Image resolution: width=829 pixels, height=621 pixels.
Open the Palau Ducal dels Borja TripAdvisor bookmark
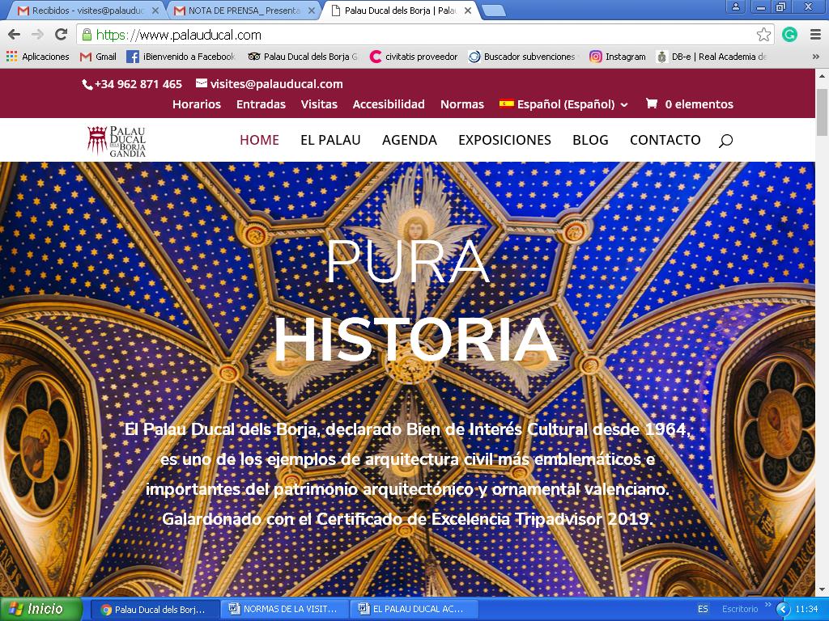point(303,57)
